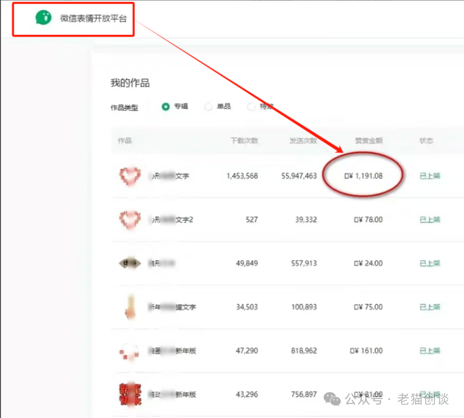Open the red new-year text sticker thumbnail

coord(129,394)
